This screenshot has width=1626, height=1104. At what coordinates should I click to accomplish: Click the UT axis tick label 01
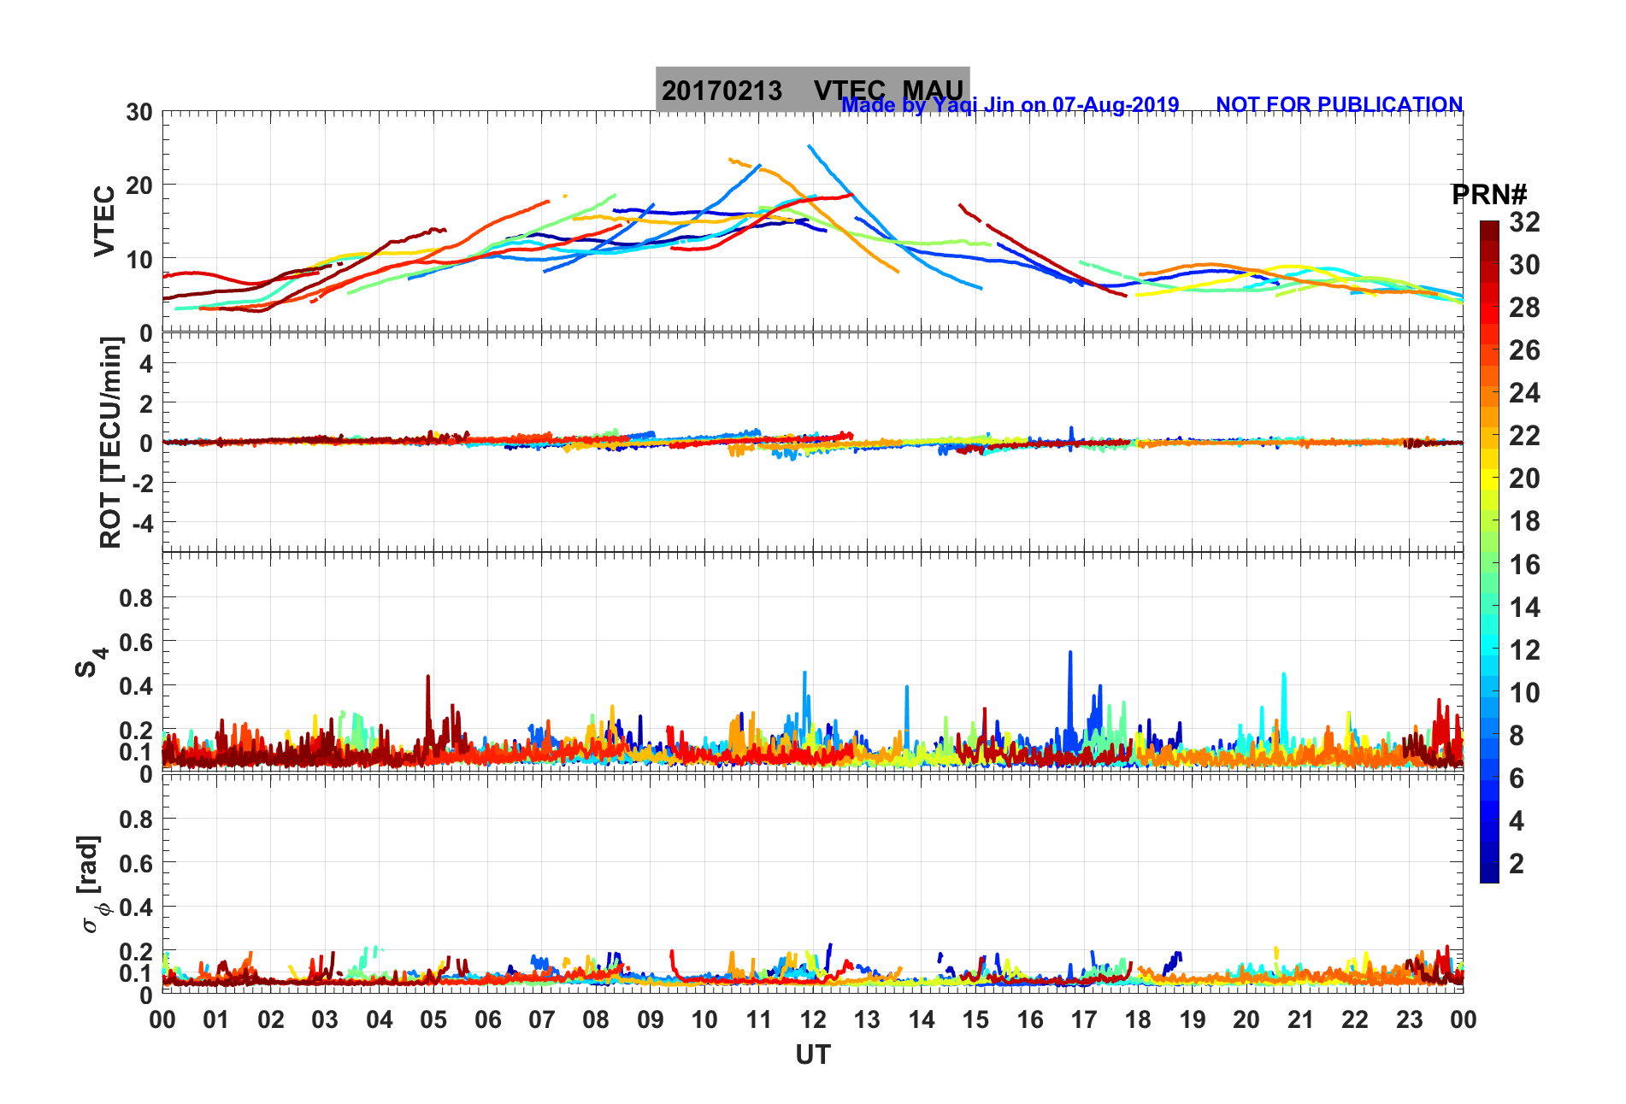(x=216, y=1019)
